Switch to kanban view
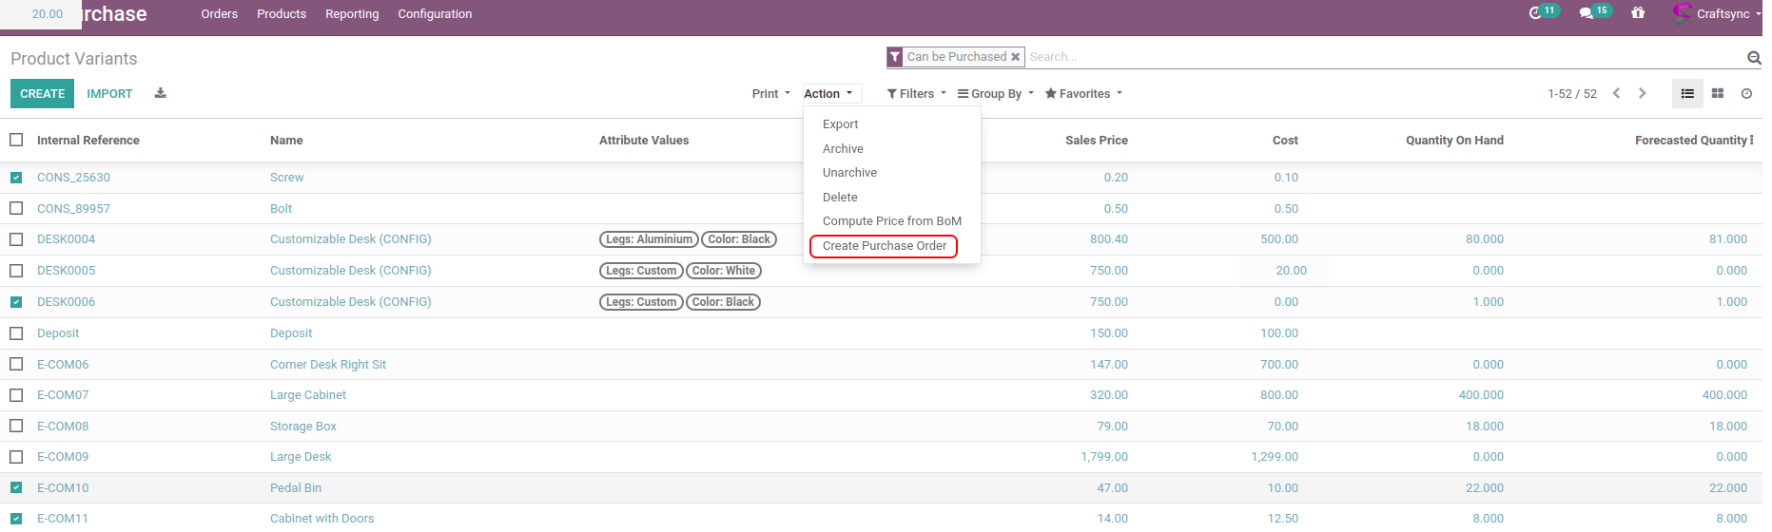The width and height of the screenshot is (1772, 532). pos(1718,93)
